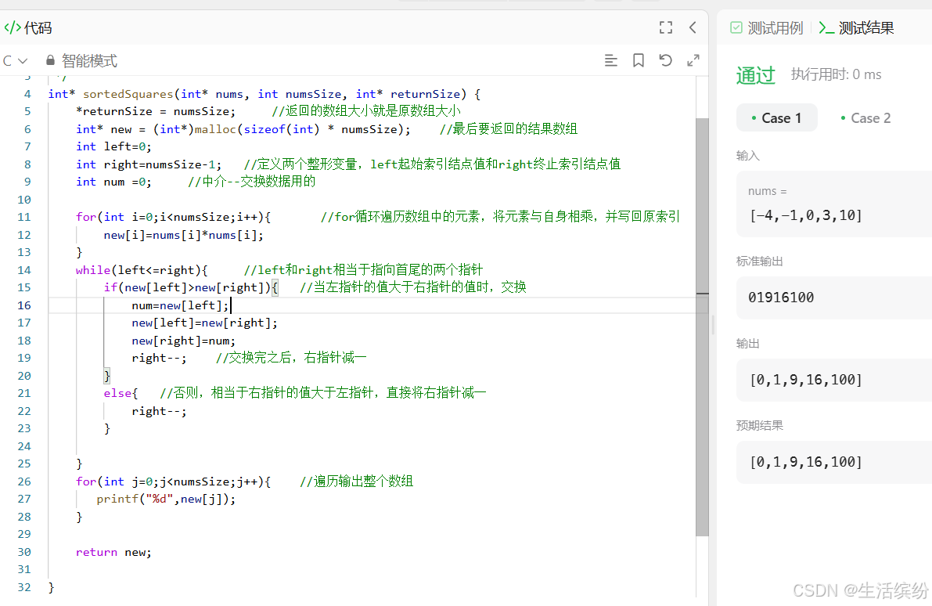Click the terminal icon beside 测试结果
Image resolution: width=932 pixels, height=606 pixels.
[x=826, y=27]
